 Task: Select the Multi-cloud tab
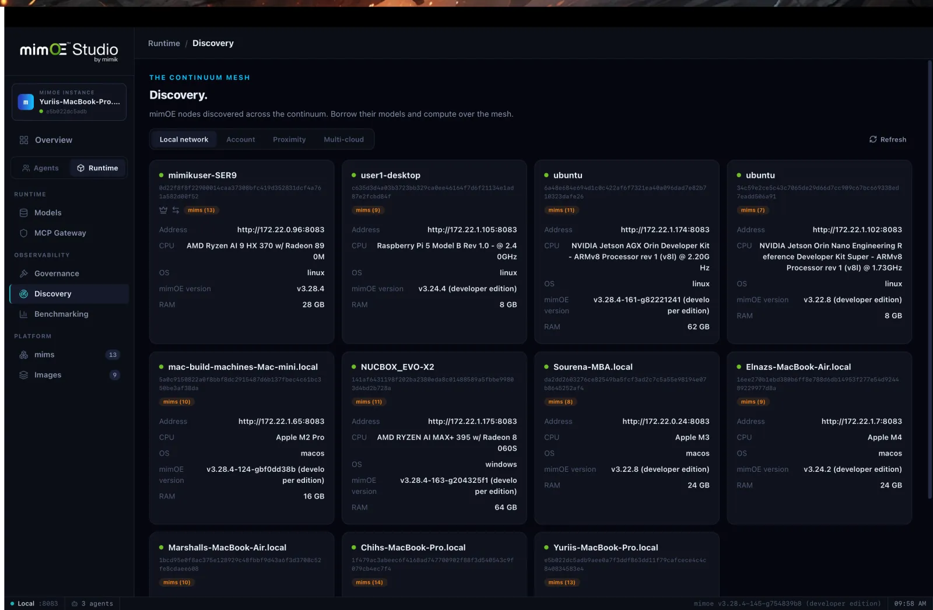coord(343,139)
